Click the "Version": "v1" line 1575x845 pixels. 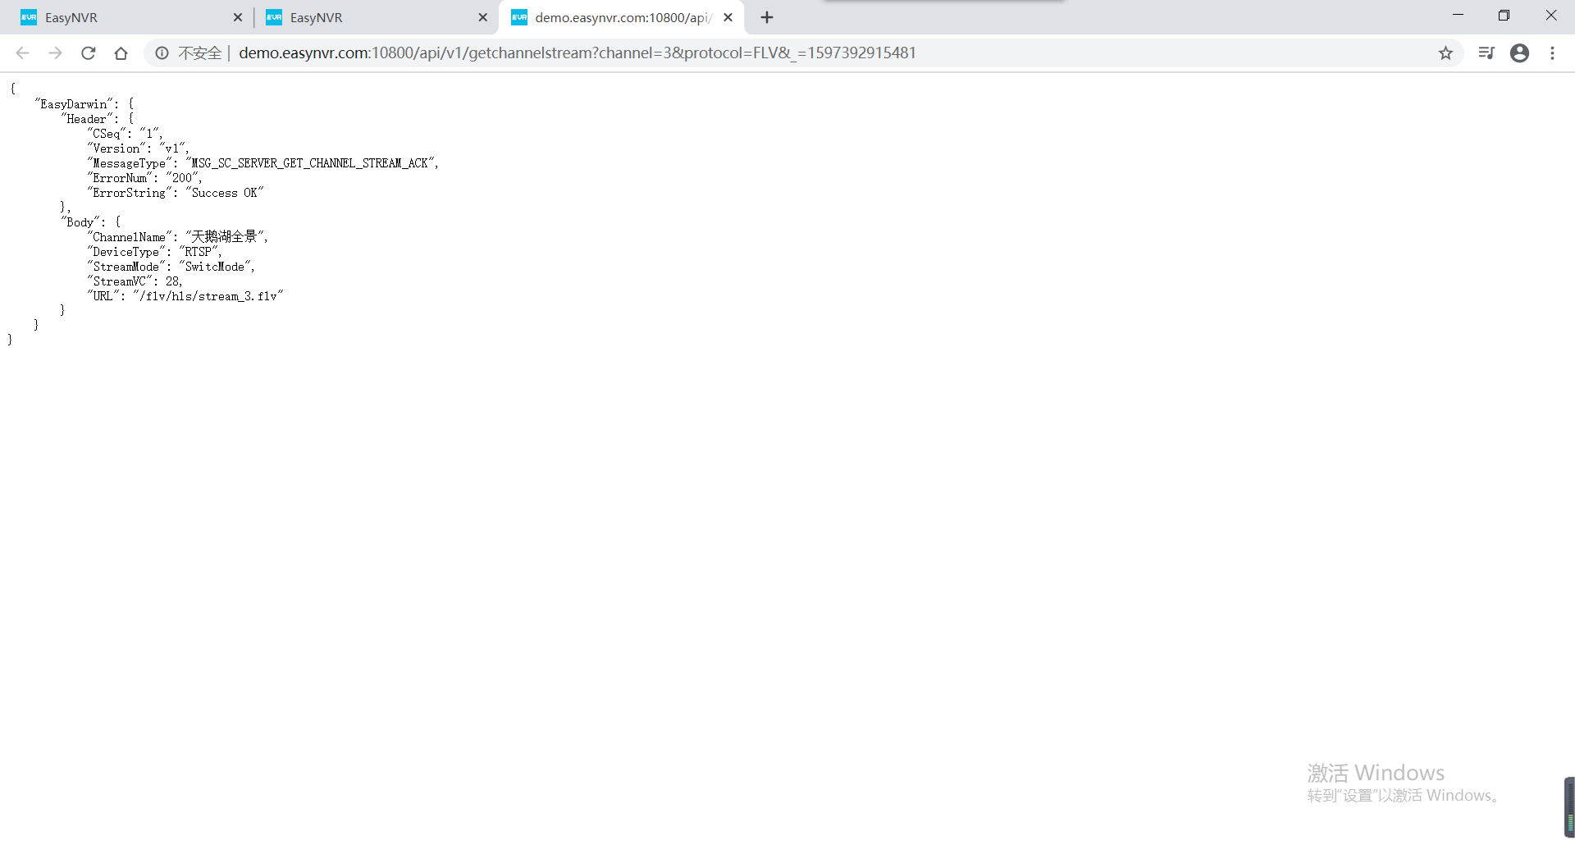[139, 148]
